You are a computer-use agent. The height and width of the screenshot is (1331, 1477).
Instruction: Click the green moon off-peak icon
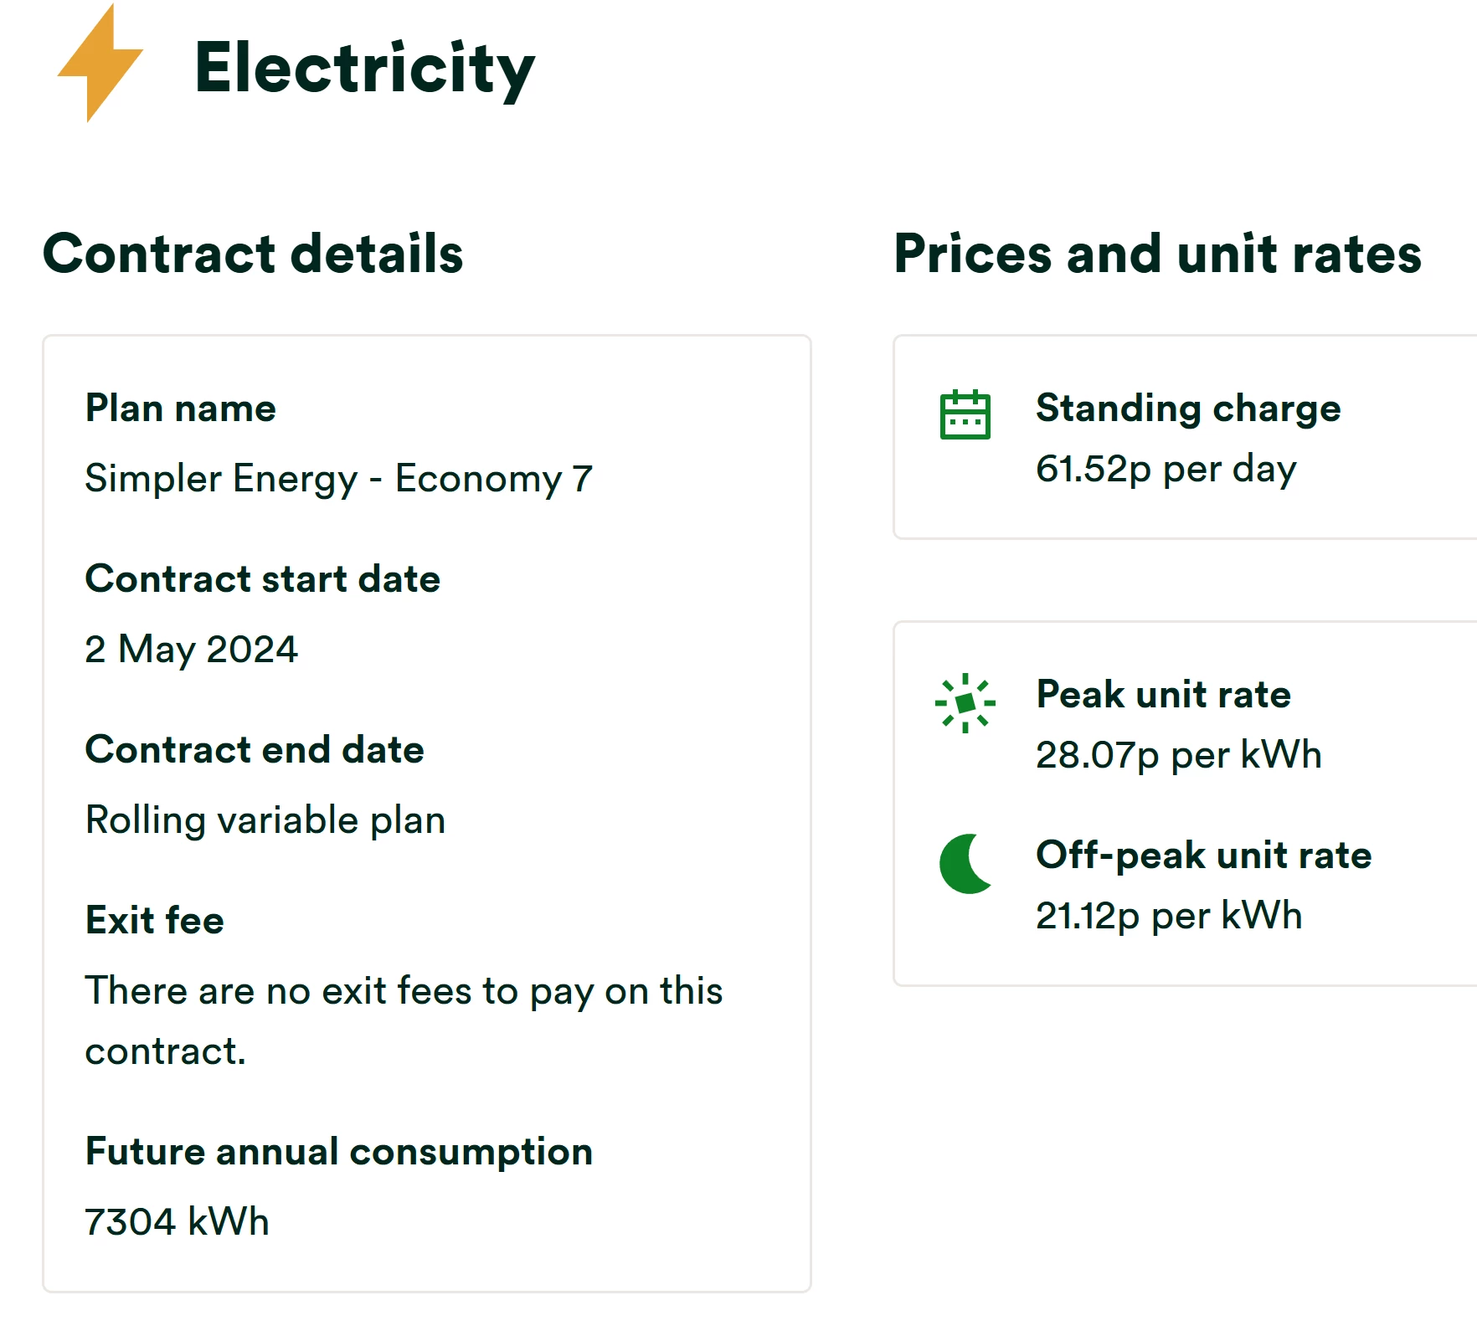[965, 864]
